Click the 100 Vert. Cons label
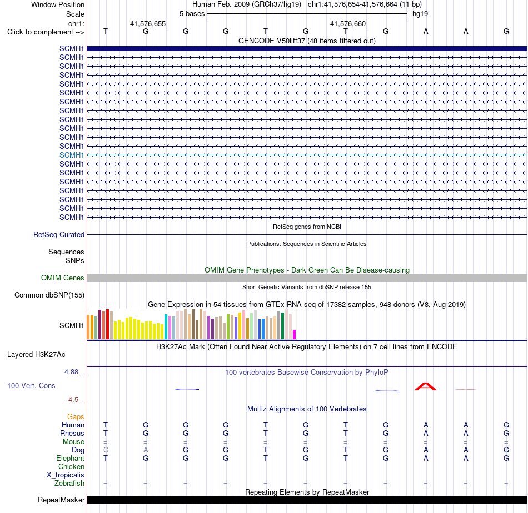528x513 pixels. (31, 385)
